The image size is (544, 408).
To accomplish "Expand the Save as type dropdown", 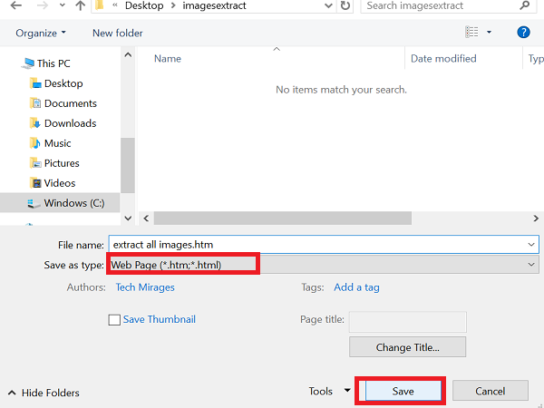I will (530, 264).
